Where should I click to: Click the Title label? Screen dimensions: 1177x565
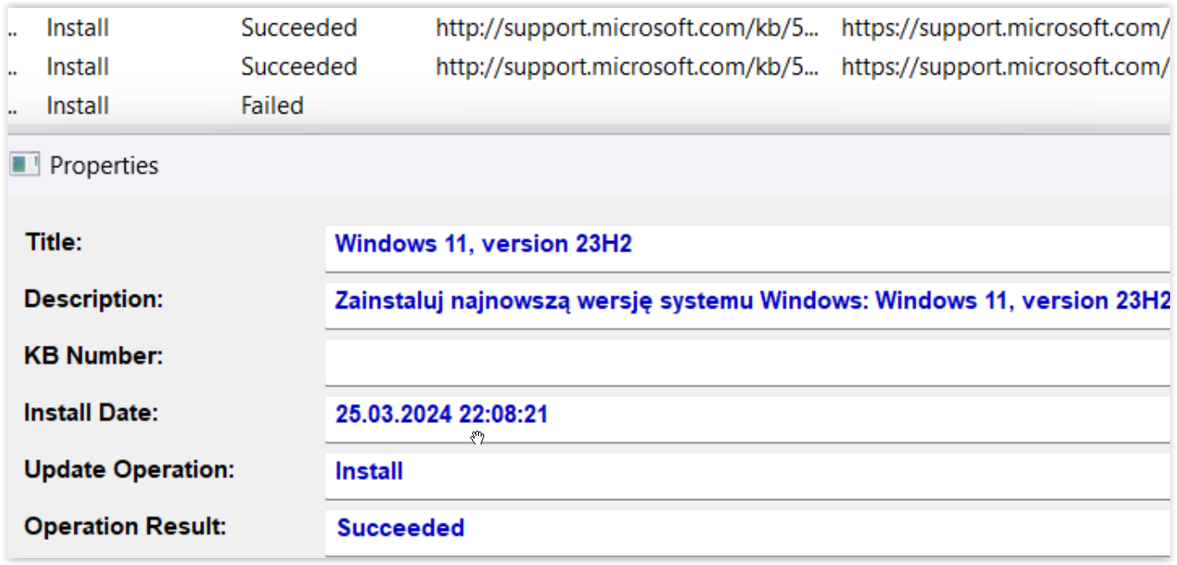pyautogui.click(x=54, y=242)
